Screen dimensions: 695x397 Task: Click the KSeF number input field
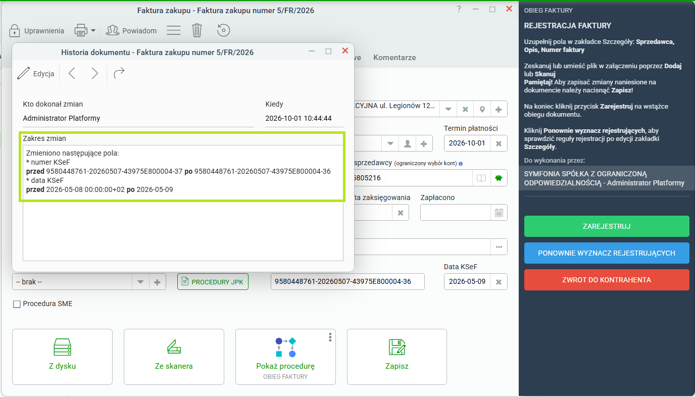[347, 282]
